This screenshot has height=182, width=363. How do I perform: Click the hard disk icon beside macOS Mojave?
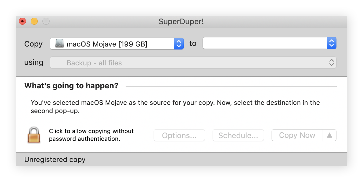[x=60, y=44]
